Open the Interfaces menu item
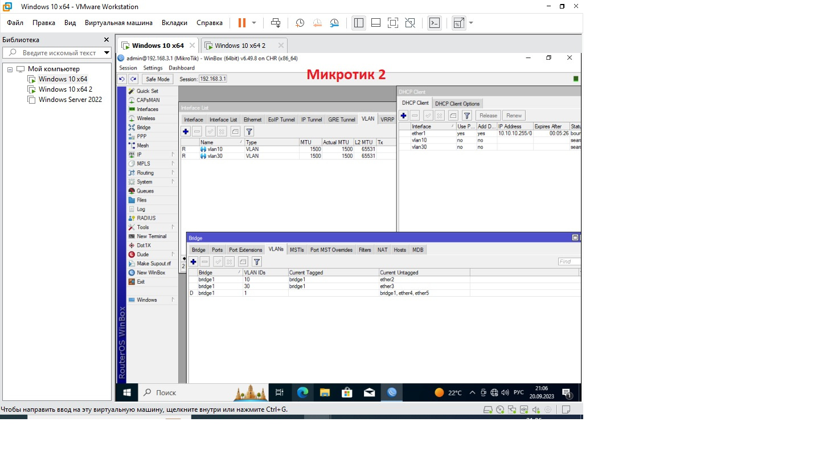Screen dimensions: 819x467 148,109
